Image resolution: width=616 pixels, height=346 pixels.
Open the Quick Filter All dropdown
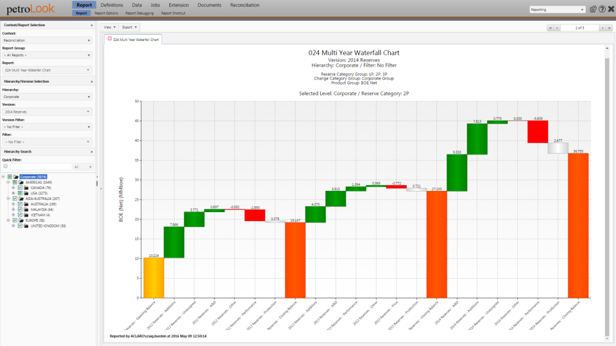pos(83,167)
